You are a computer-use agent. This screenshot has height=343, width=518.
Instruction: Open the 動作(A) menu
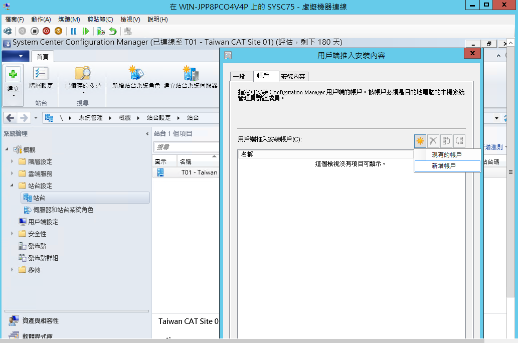click(41, 20)
